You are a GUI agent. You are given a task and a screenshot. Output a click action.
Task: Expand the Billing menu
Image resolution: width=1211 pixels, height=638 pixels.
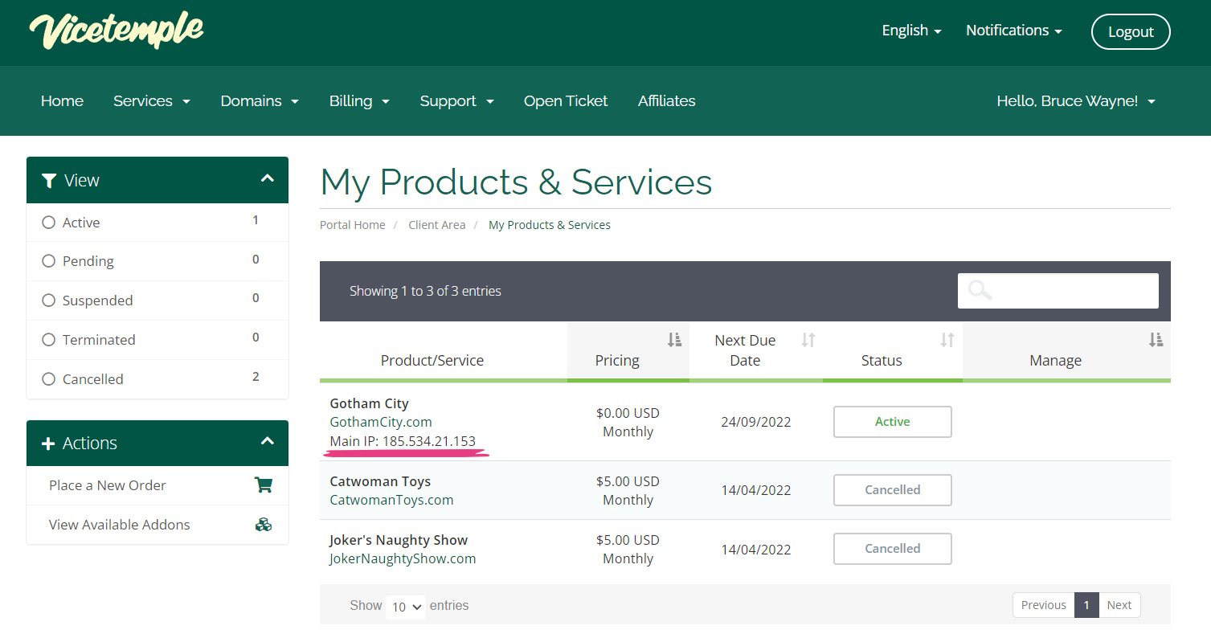pyautogui.click(x=359, y=101)
